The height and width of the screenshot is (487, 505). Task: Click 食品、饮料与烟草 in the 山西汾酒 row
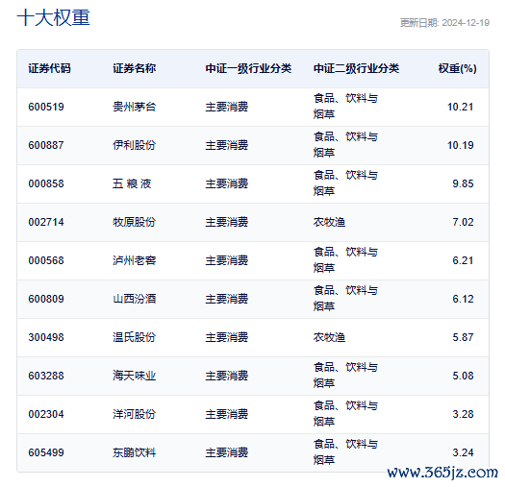pos(345,298)
